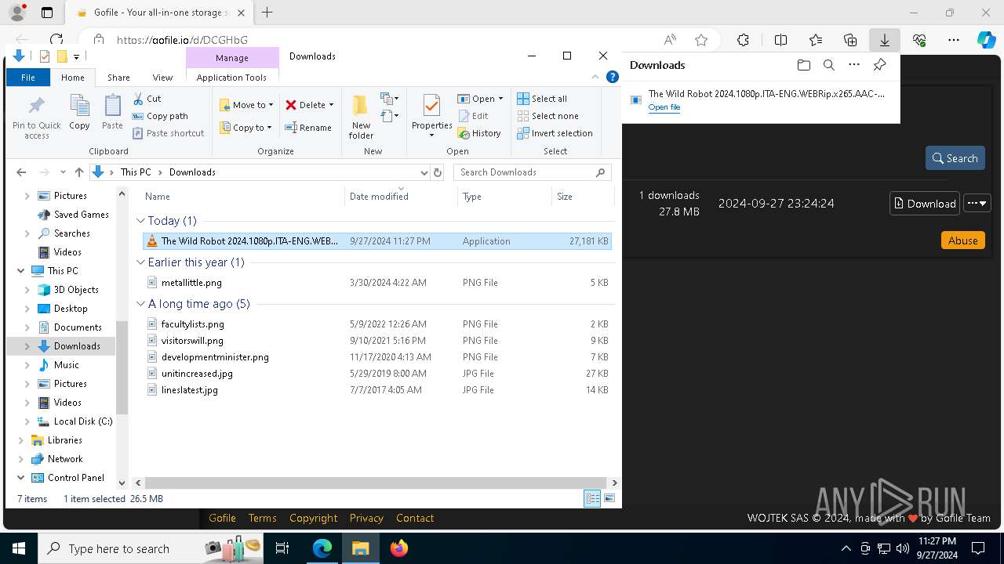Open address bar history dropdown
Viewport: 1004px width, 564px height.
pos(424,172)
